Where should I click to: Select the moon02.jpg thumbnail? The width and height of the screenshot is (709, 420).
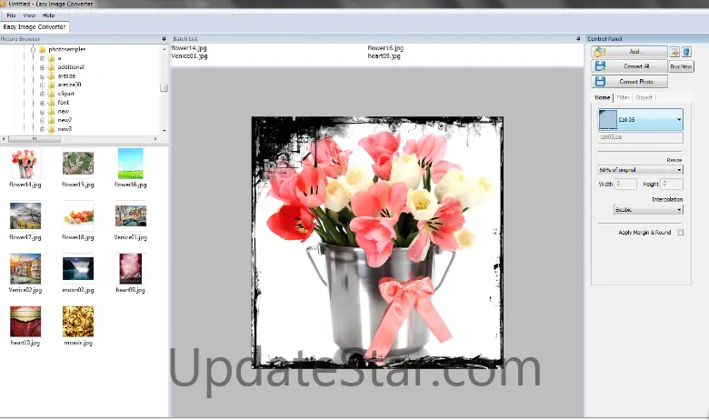click(x=78, y=269)
